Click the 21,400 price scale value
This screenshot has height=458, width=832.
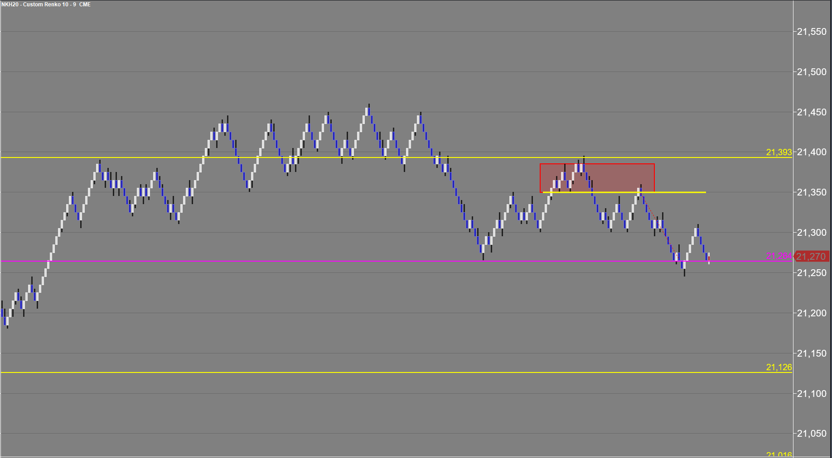point(812,152)
